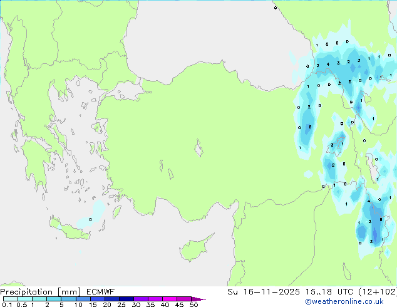The width and height of the screenshot is (397, 307).
Task: Click the 45–50 mm legend swatch
Action: (184, 299)
